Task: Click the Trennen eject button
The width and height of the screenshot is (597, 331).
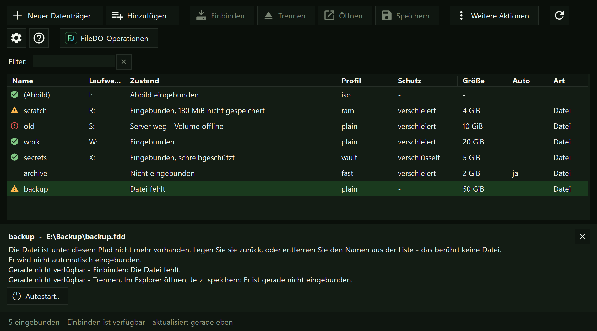Action: (x=286, y=15)
